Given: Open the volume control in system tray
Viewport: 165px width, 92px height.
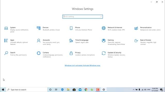Looking at the screenshot, I should click(145, 90).
